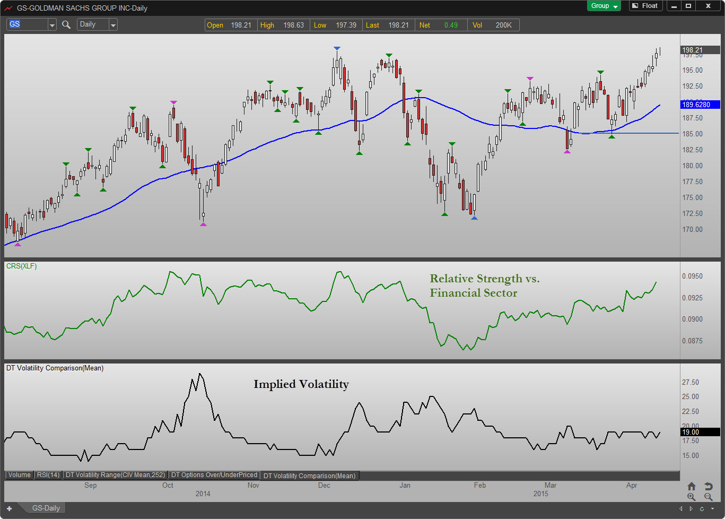Click the GS symbol input field

pos(27,24)
